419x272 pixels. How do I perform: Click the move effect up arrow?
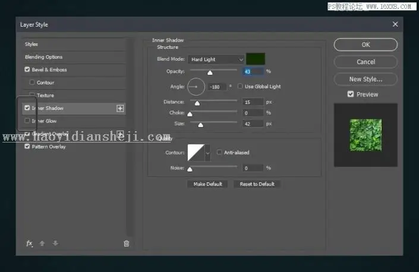42,243
